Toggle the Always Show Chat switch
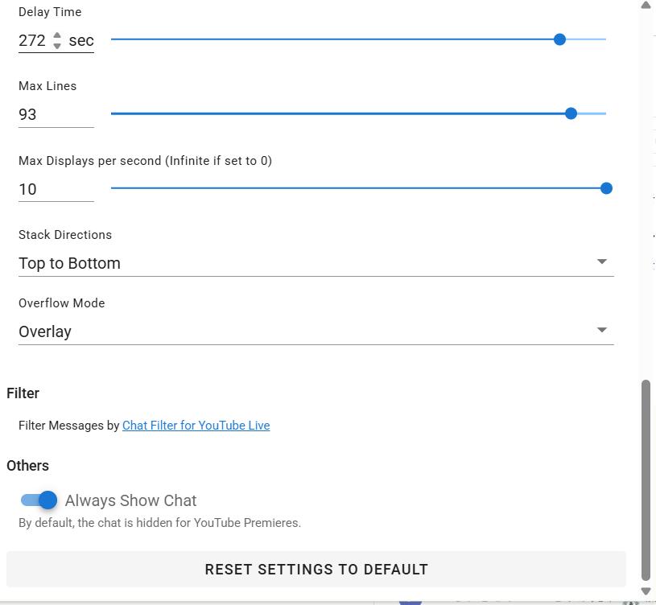656x605 pixels. [x=39, y=500]
